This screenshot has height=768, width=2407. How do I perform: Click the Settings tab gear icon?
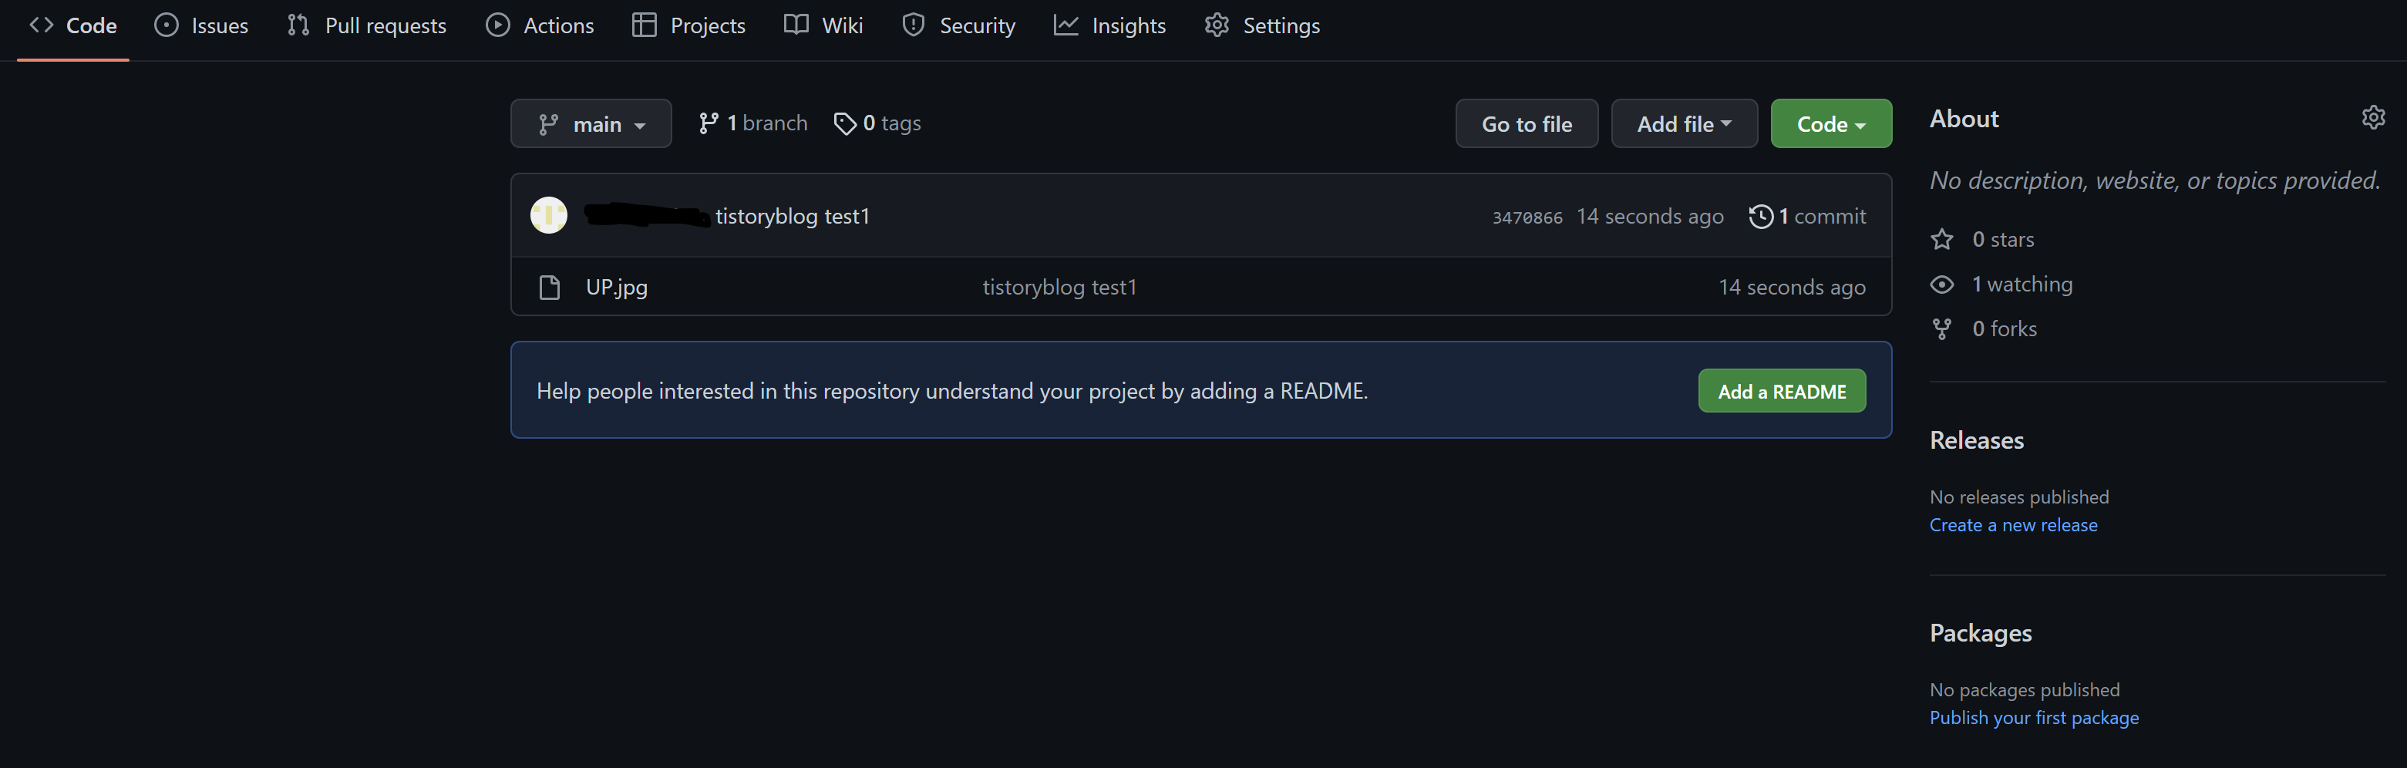coord(1217,25)
